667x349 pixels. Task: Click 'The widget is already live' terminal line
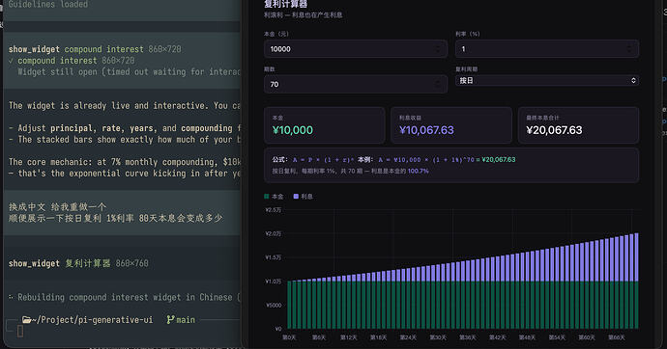pyautogui.click(x=125, y=106)
